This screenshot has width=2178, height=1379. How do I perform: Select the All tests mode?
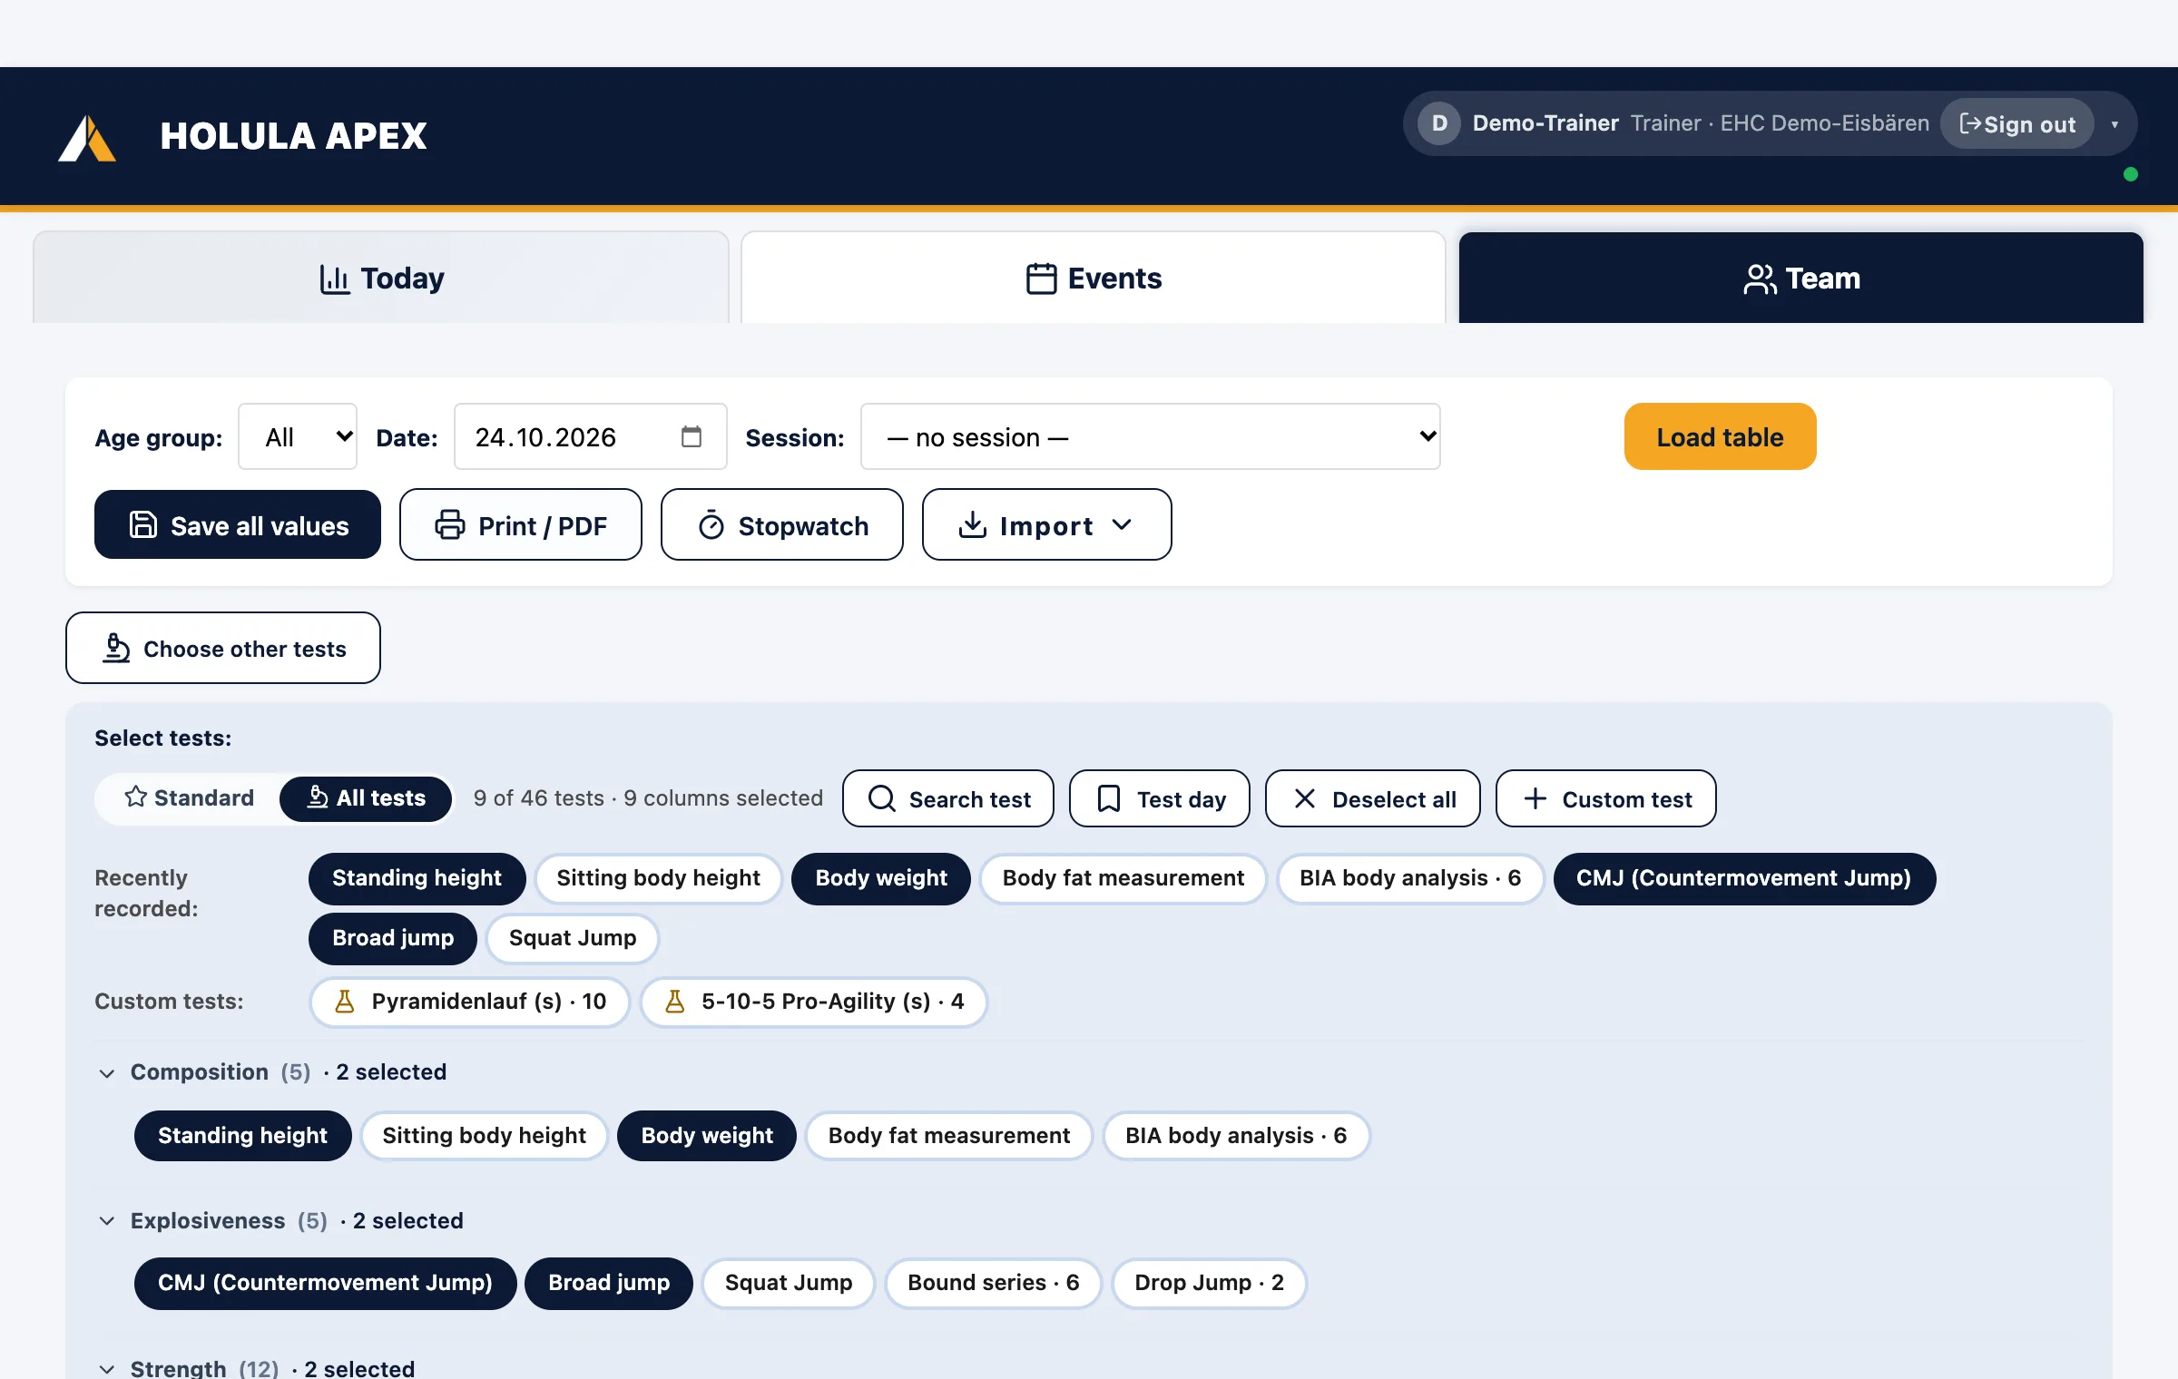pyautogui.click(x=366, y=797)
